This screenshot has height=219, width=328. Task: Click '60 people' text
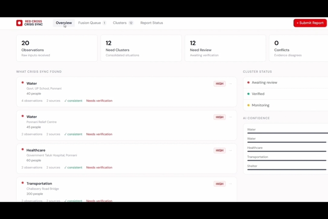34,160
